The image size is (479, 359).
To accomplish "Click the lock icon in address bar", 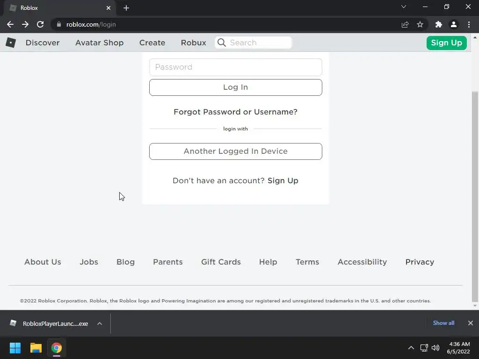I will pos(59,24).
